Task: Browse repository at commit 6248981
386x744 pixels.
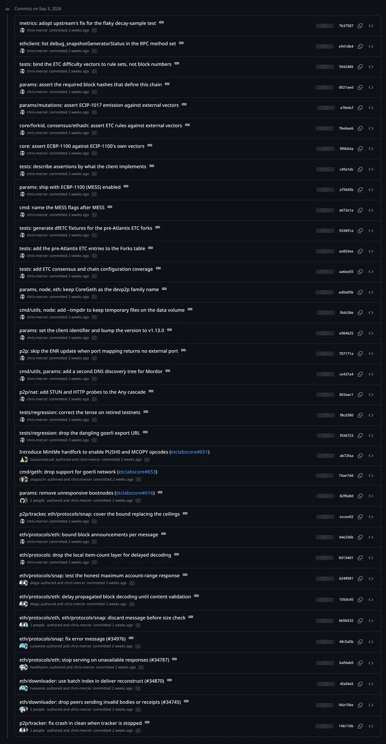Action: pos(371,578)
